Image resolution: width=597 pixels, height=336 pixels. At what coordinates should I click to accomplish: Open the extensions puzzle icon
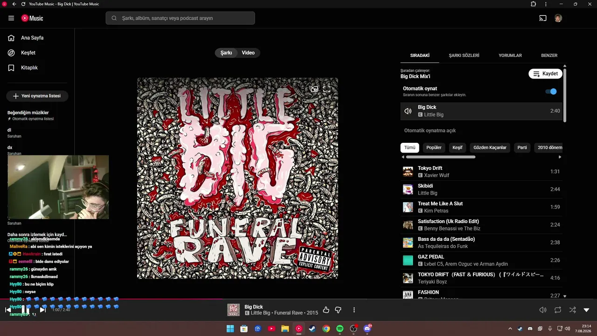534,4
